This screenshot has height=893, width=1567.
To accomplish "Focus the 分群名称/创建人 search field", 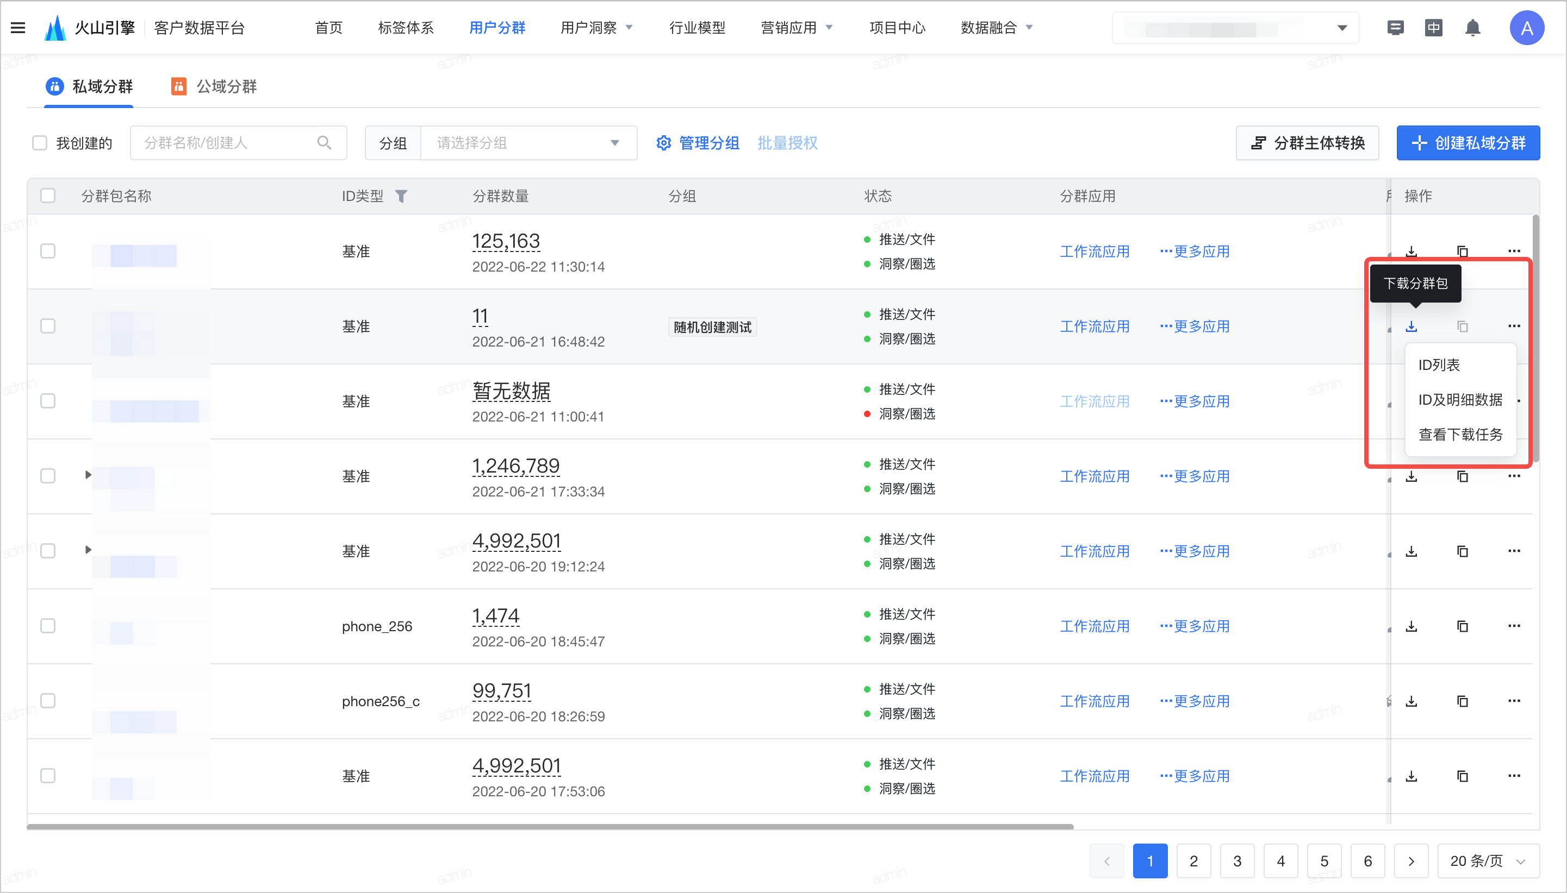I will pos(239,143).
